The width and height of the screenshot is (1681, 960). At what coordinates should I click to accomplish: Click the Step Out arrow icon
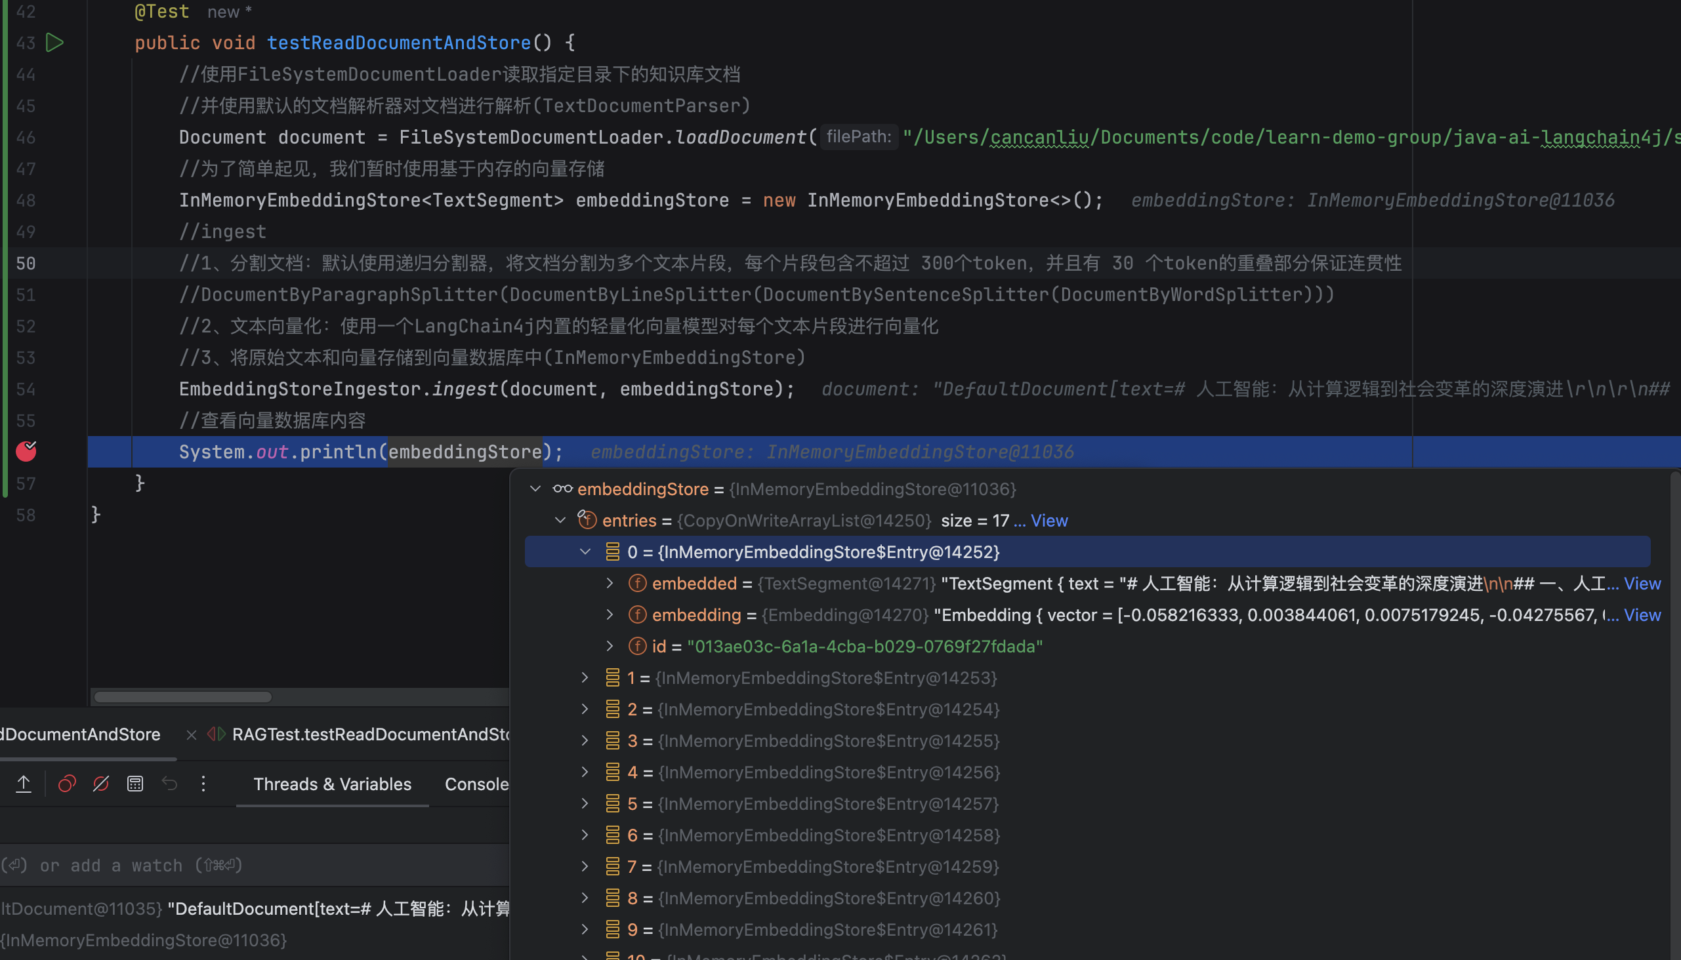24,784
